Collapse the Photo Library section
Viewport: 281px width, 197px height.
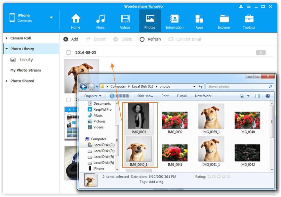(x=7, y=49)
